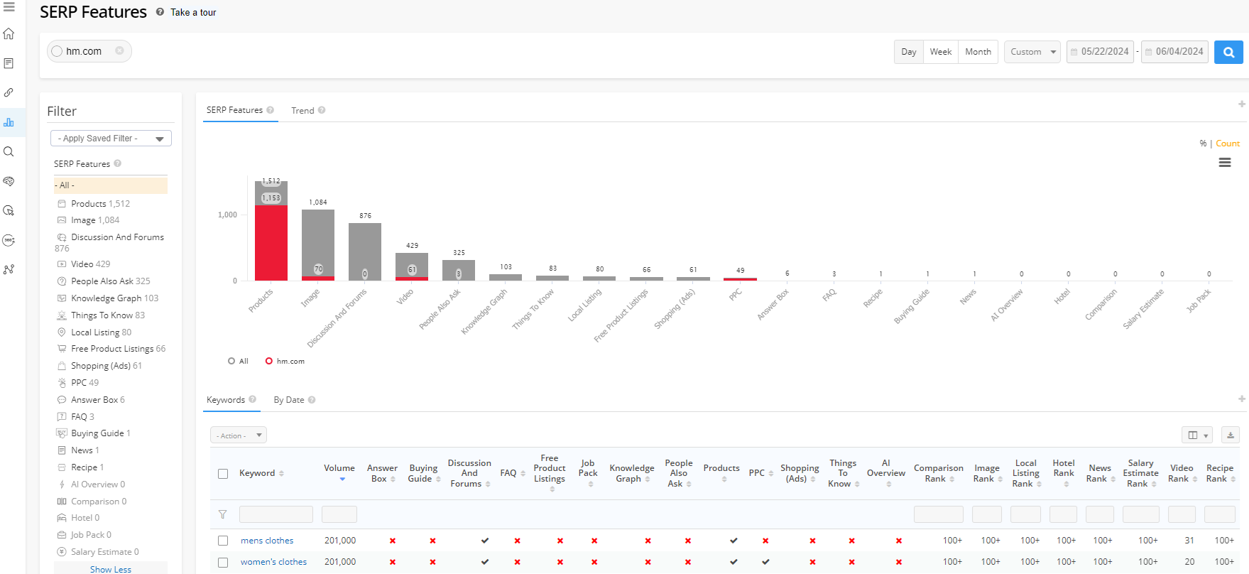
Task: Click help icon next to Take a tour
Action: pos(160,12)
